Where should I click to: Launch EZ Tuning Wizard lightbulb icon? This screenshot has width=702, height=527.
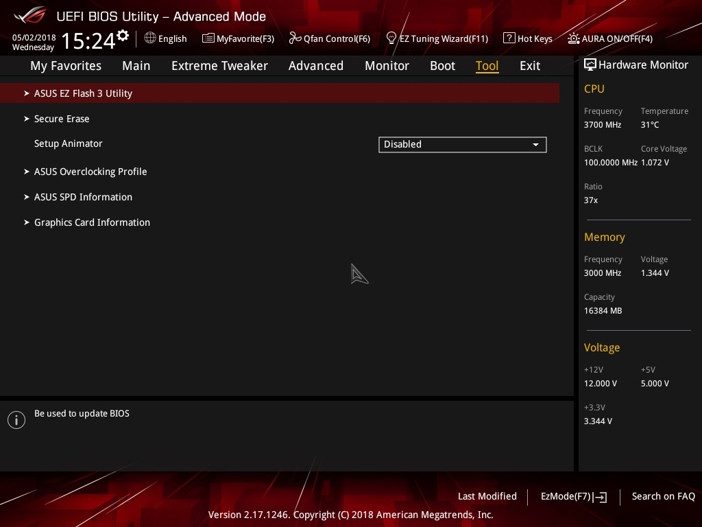[x=391, y=38]
